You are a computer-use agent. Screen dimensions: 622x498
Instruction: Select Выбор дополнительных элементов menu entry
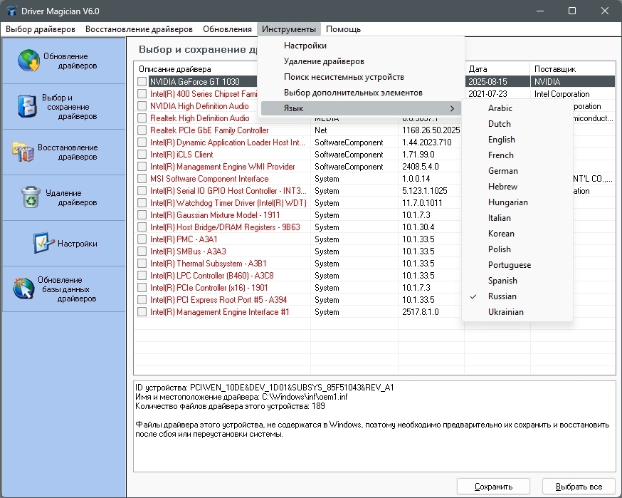[x=361, y=93]
